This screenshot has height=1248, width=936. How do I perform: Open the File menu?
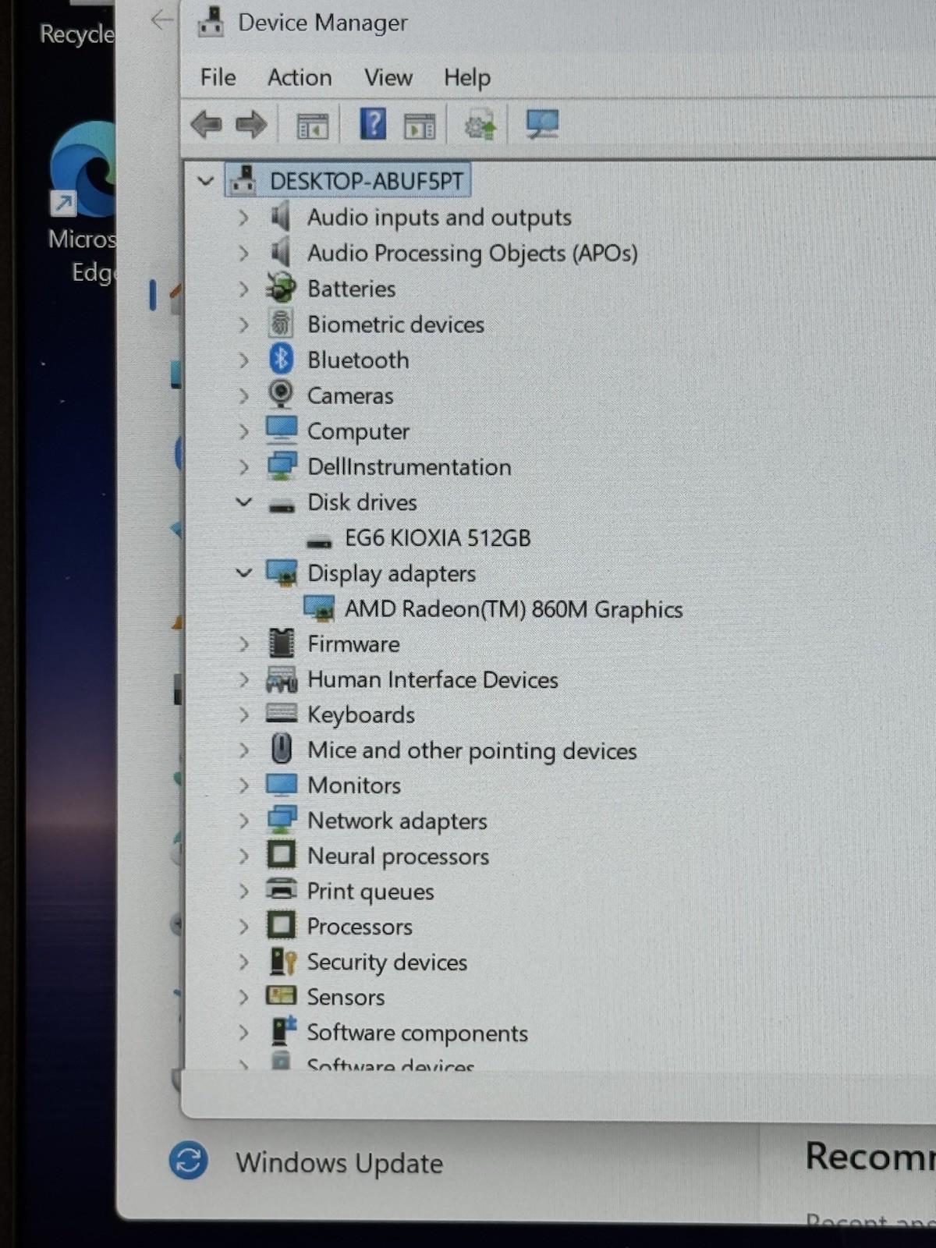coord(218,77)
